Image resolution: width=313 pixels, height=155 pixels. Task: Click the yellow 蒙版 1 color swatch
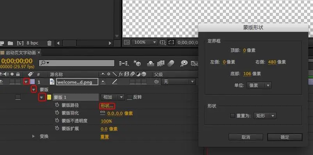[x=49, y=97]
